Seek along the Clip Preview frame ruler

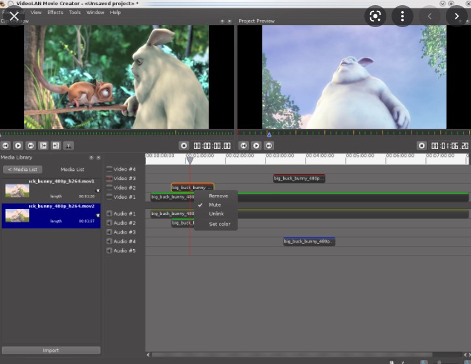pos(117,133)
